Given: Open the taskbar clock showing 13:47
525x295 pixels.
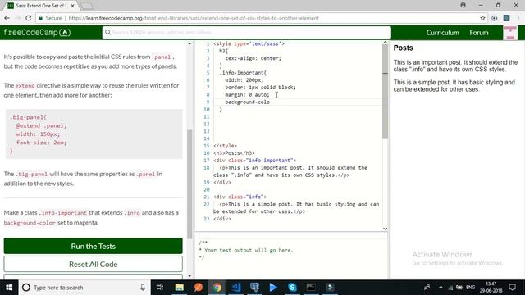Looking at the screenshot, I should (491, 288).
